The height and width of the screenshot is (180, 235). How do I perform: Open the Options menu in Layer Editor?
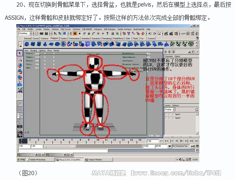[176, 105]
